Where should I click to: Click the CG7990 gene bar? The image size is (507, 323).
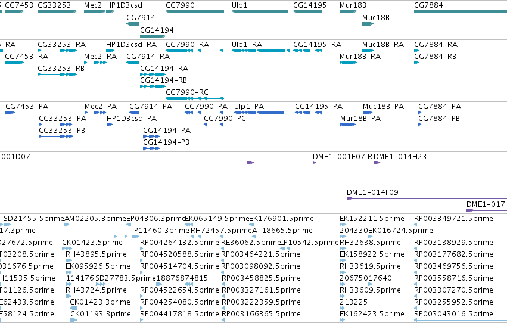(x=195, y=11)
